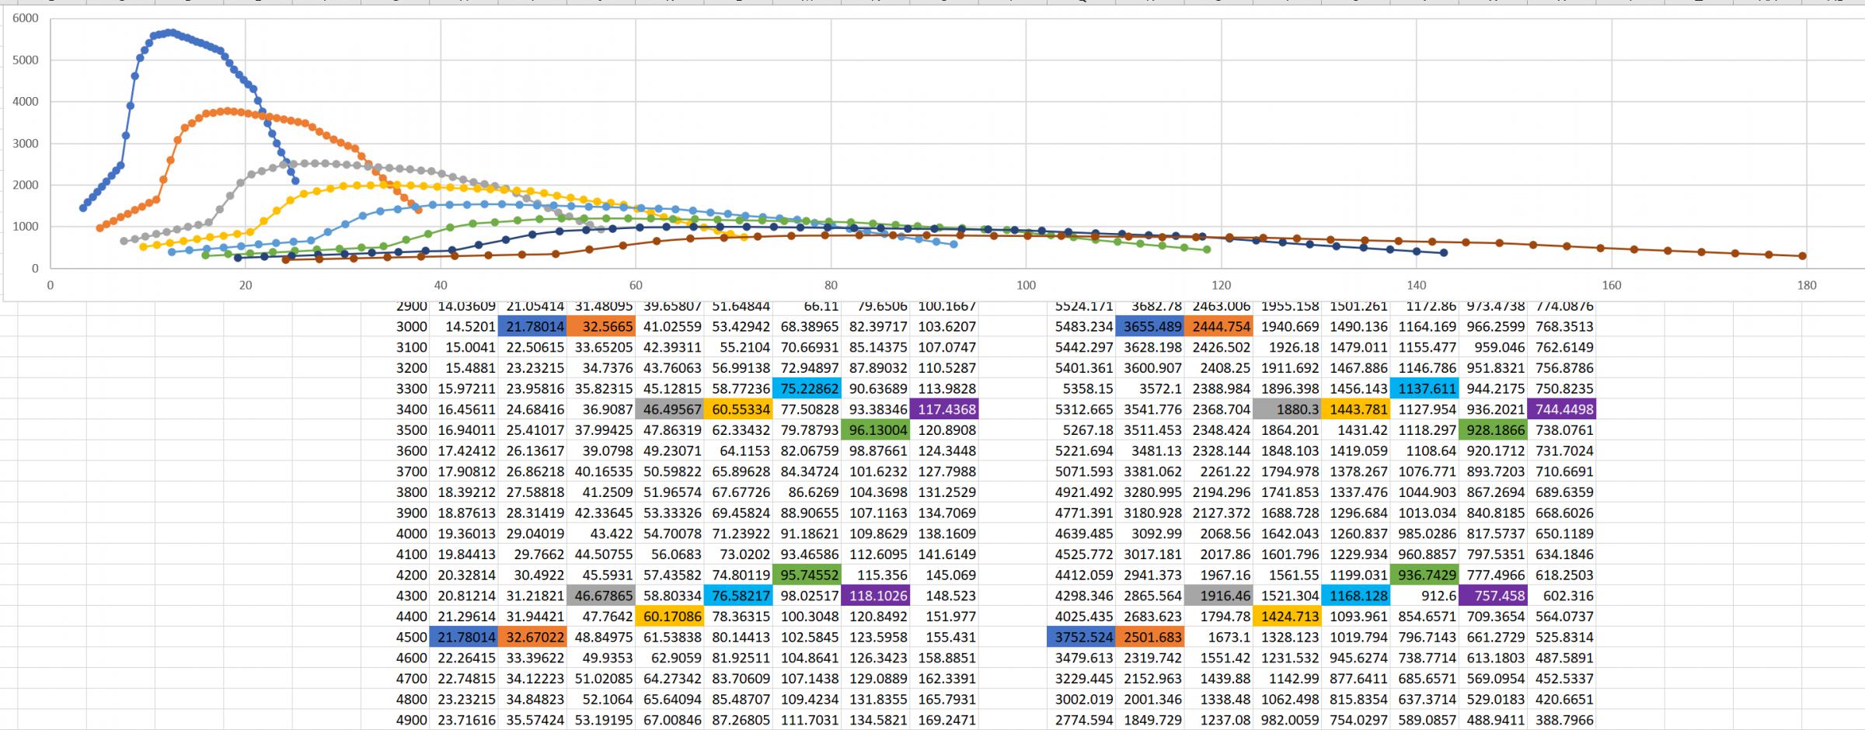Click the green cell 96.13004
Viewport: 1865px width, 730px height.
coord(875,430)
